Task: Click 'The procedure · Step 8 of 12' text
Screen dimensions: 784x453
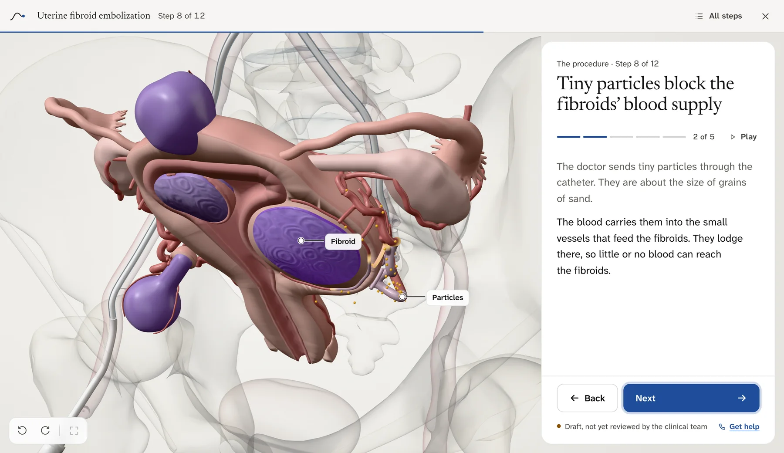Action: (608, 64)
